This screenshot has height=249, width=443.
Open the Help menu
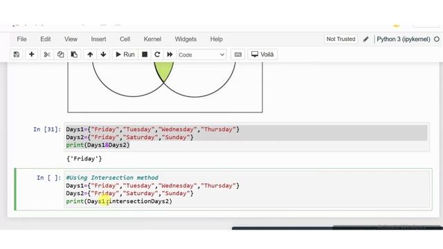tap(217, 39)
